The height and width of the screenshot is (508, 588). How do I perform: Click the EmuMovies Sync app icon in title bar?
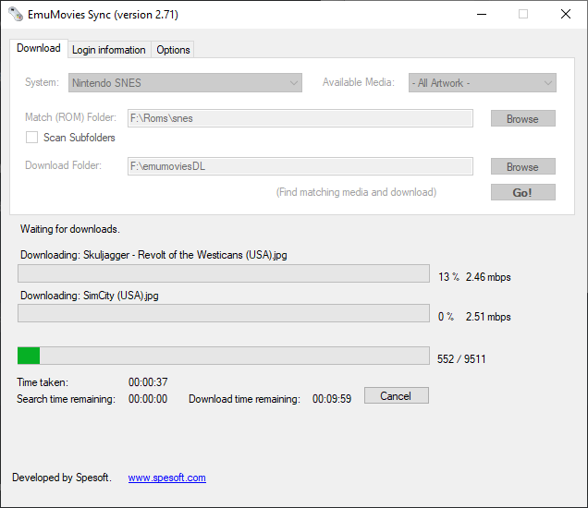coord(16,15)
